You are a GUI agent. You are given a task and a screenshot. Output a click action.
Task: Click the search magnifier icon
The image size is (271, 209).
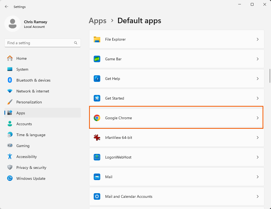pyautogui.click(x=75, y=43)
